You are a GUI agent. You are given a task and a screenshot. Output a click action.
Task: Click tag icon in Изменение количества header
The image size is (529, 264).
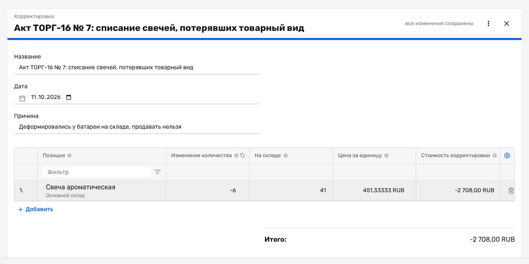pos(243,156)
